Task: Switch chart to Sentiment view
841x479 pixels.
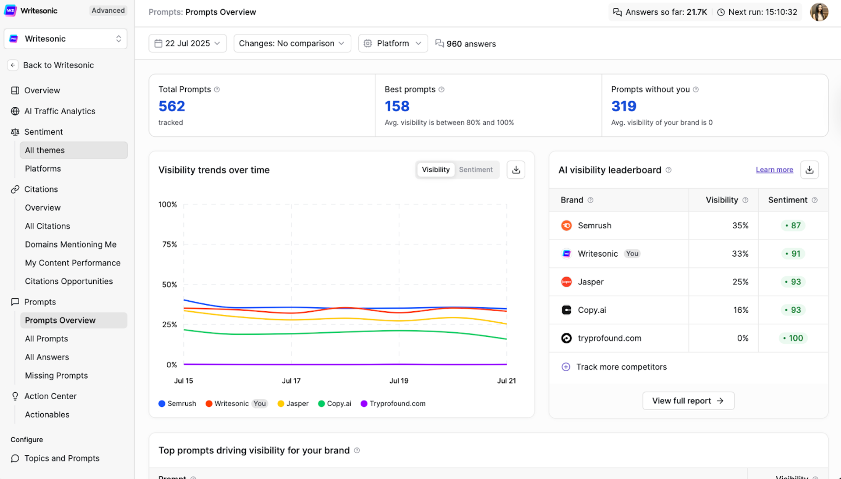Action: click(x=476, y=170)
